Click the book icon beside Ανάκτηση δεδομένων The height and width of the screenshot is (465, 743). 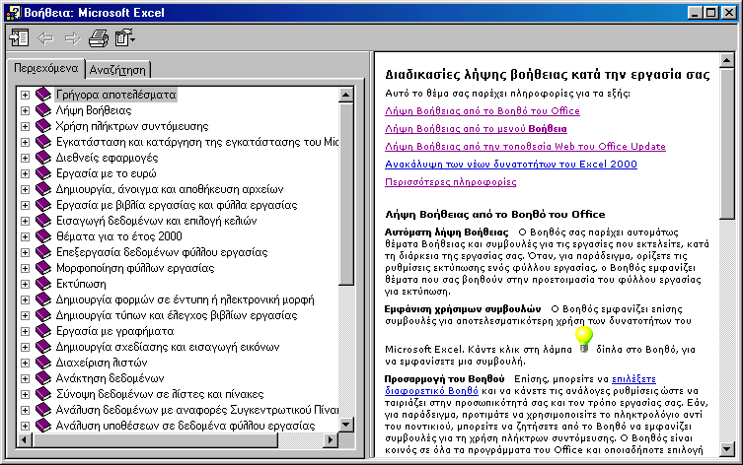pyautogui.click(x=43, y=378)
